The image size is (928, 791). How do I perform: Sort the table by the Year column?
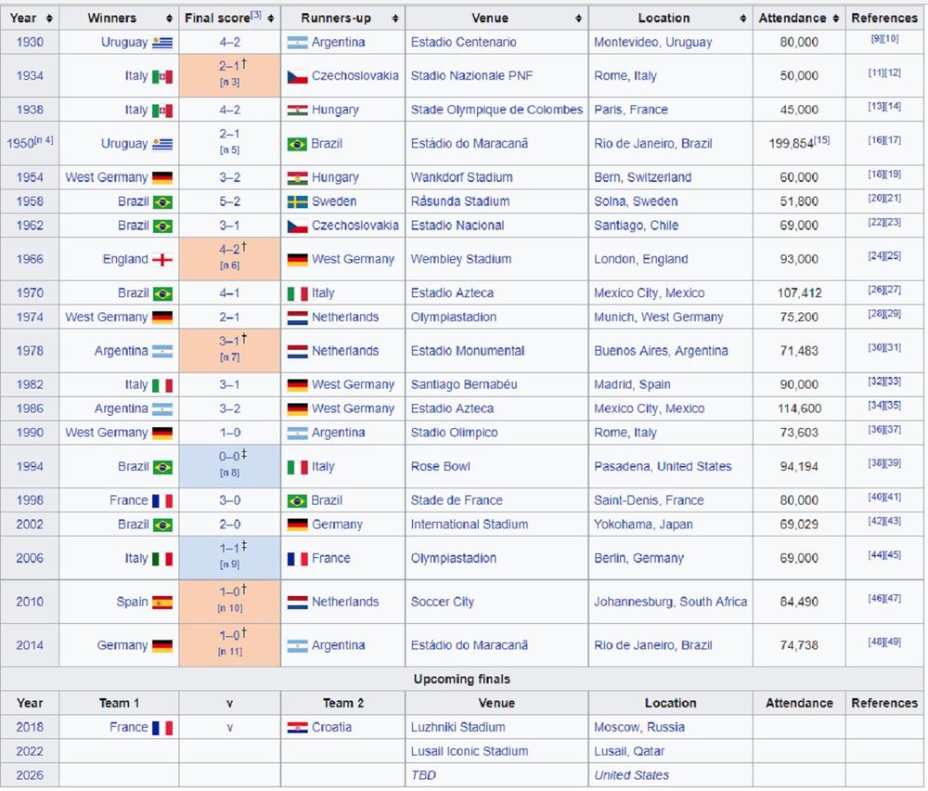(48, 19)
